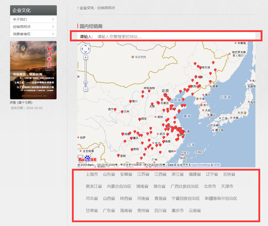Pan the map down with the bottom arrow
This screenshot has height=226, width=268.
(x=86, y=52)
